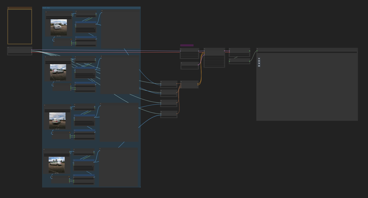Click the green input socket on the large preview node
Screen dimensions: 368x198
(x=258, y=51)
